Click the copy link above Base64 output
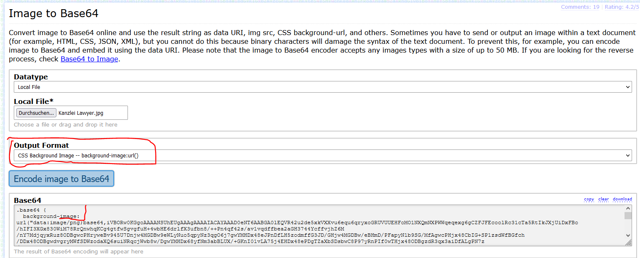The height and width of the screenshot is (258, 640). [x=589, y=199]
